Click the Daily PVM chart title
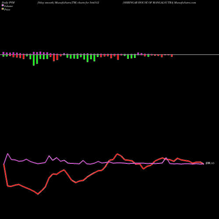This screenshot has height=219, width=219. tap(8, 3)
